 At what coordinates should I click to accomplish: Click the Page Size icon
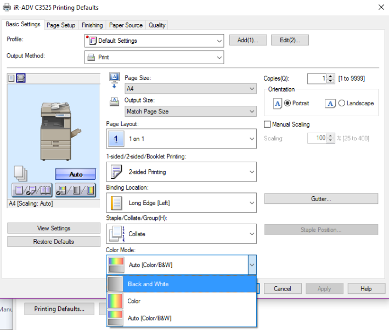coord(114,81)
